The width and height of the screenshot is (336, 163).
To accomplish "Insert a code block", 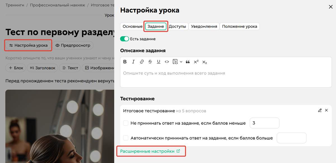I will point(175,62).
